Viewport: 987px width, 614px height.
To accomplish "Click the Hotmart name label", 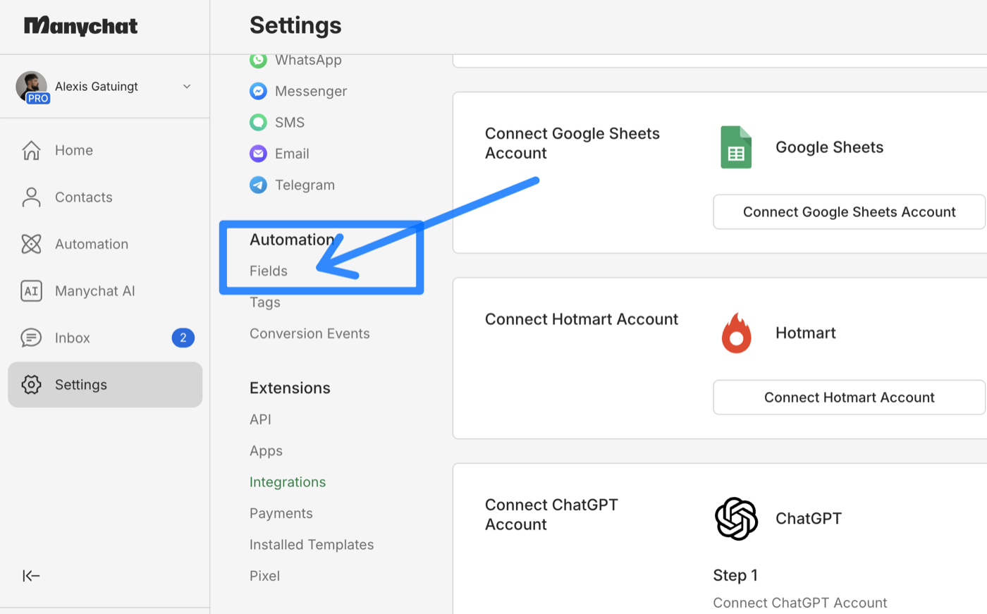I will click(x=806, y=333).
